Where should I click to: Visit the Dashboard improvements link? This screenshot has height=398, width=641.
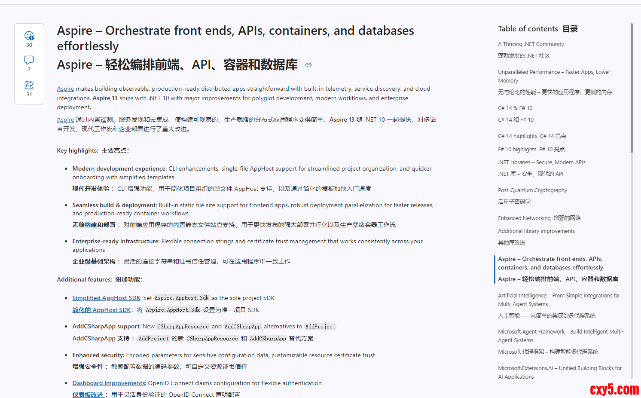(109, 383)
